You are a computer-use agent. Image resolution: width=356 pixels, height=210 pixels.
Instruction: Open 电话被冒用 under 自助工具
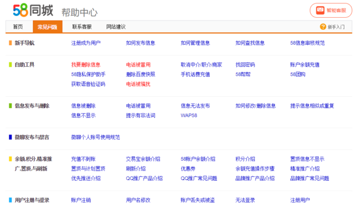pos(138,65)
